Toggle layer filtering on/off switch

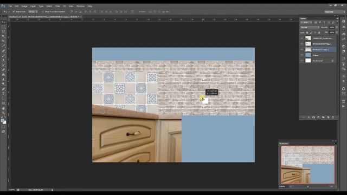337,23
